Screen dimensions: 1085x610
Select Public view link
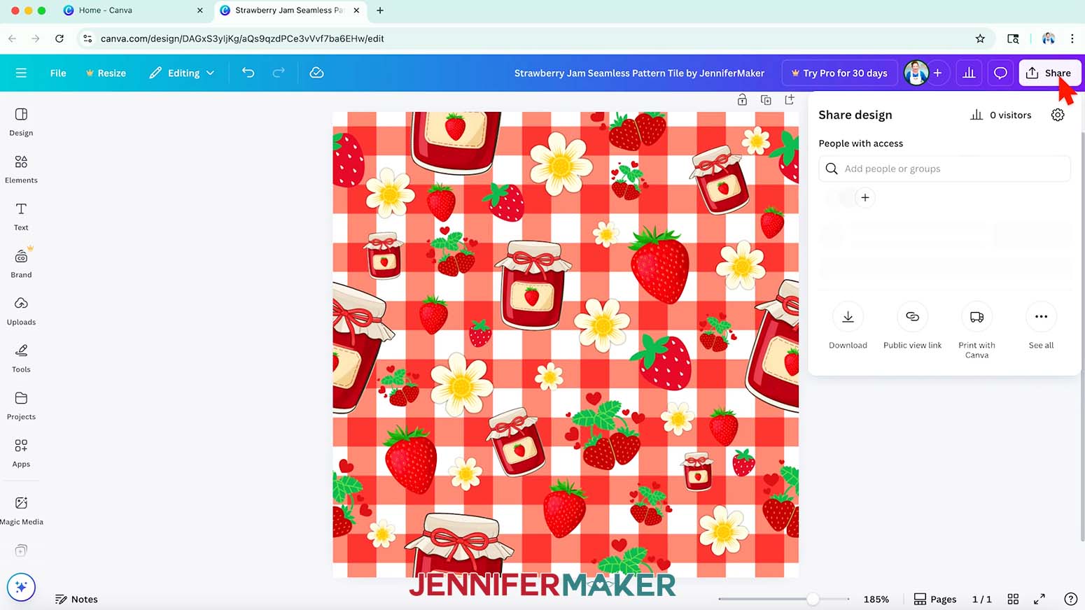tap(912, 326)
